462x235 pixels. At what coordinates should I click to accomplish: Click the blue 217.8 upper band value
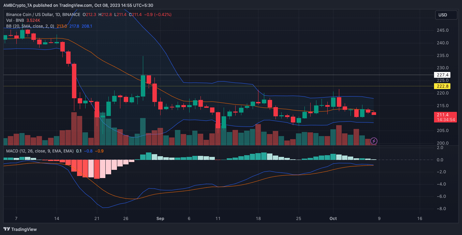click(x=74, y=26)
